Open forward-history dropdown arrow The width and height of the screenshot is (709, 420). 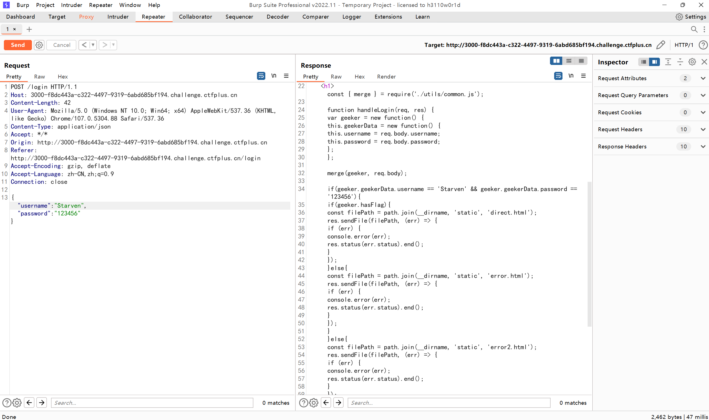[113, 45]
